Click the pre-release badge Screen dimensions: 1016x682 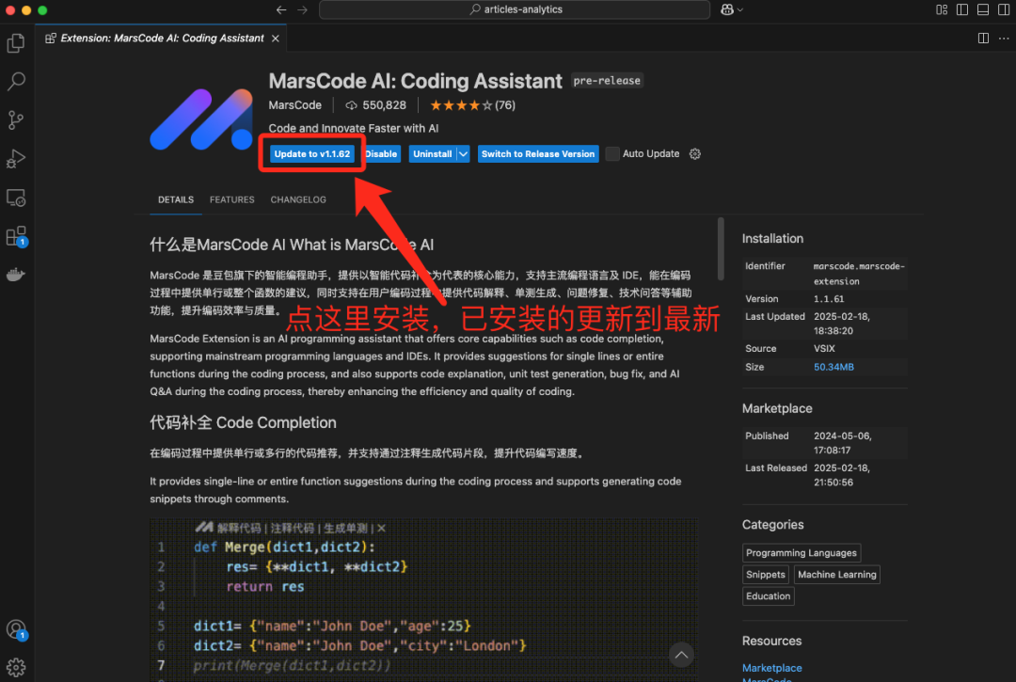point(607,81)
